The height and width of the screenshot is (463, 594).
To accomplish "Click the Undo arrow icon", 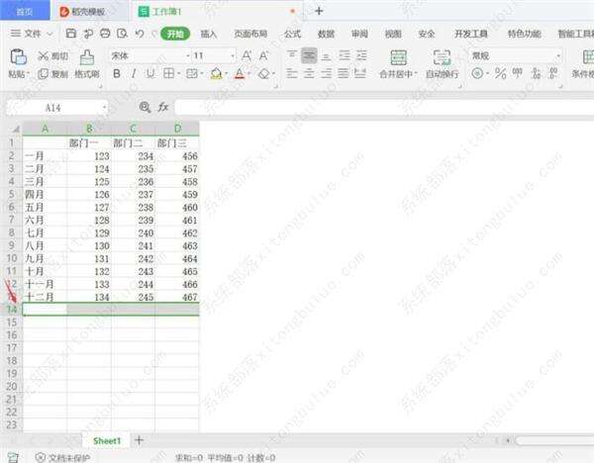I will [x=140, y=34].
